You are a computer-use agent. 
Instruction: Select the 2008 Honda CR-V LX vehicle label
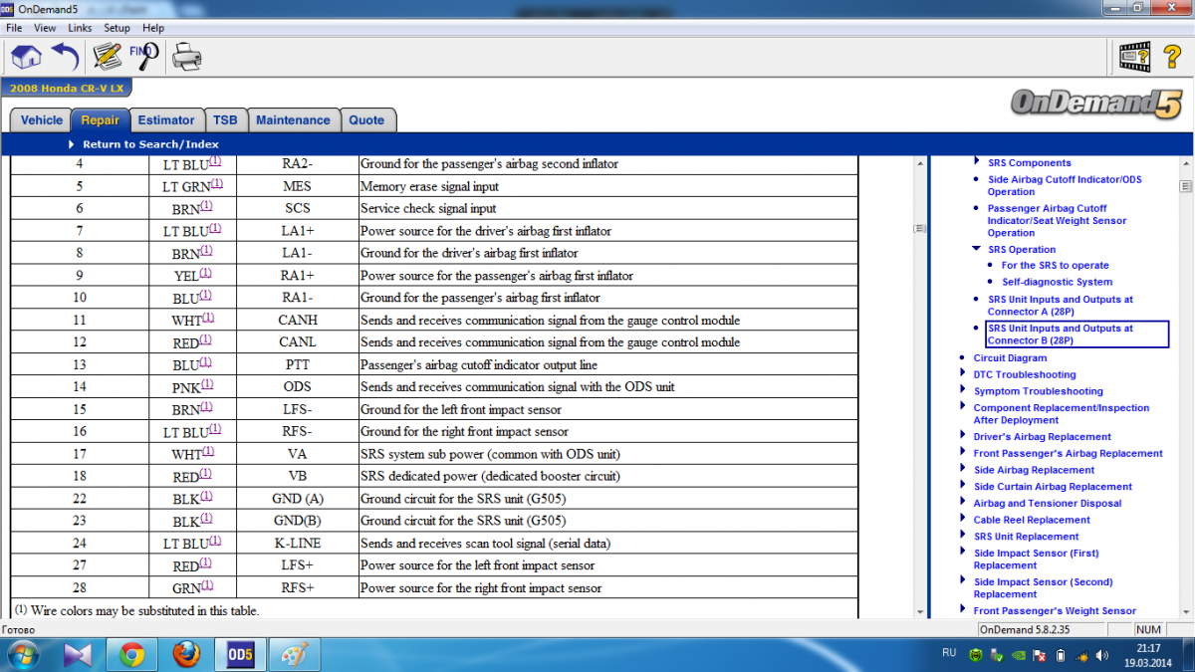coord(67,89)
